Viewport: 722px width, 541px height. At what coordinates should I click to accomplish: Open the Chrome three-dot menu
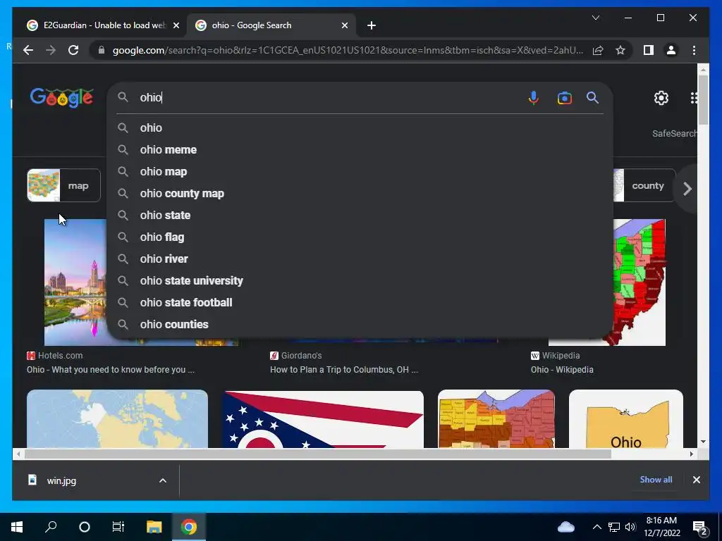(694, 50)
